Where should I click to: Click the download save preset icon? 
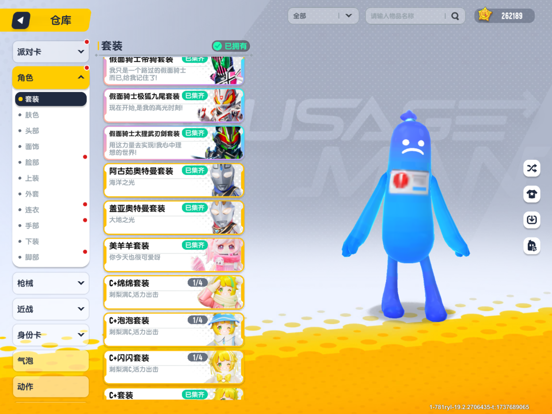(532, 220)
